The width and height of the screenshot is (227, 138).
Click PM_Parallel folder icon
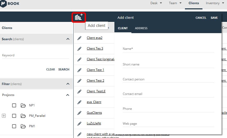[23, 116]
